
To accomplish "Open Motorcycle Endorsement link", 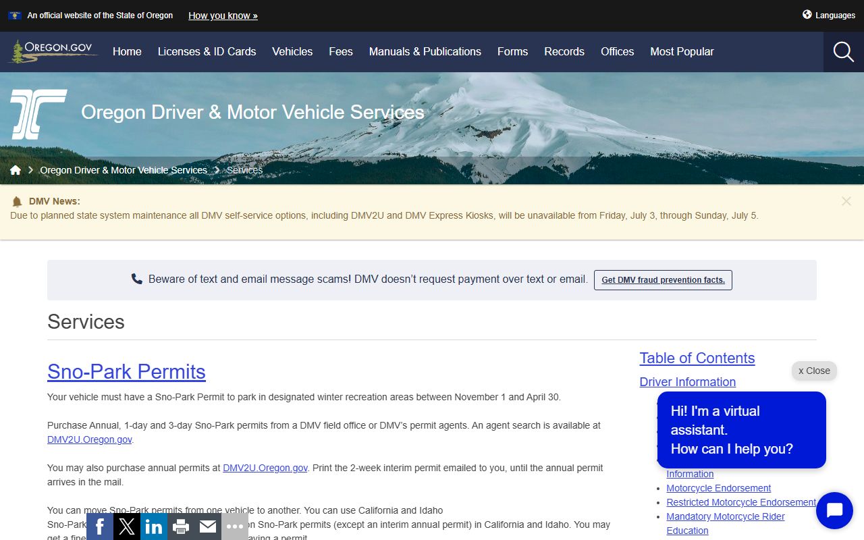I will coord(719,488).
